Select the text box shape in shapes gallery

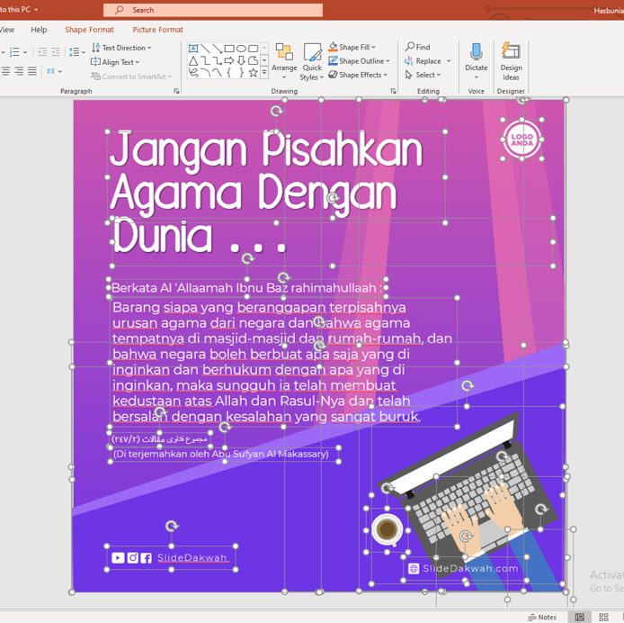tap(193, 49)
